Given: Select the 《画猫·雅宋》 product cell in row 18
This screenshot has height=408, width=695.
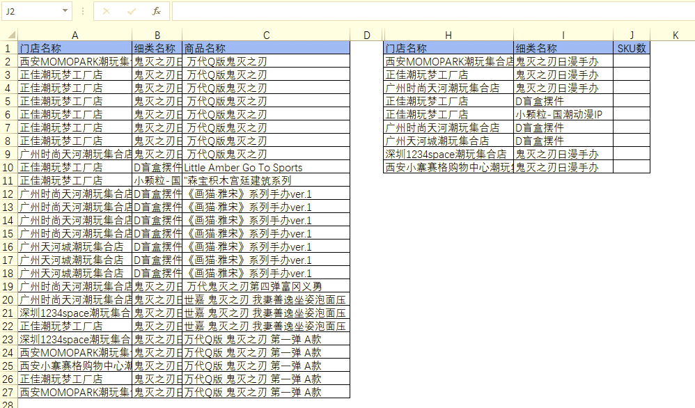Looking at the screenshot, I should pyautogui.click(x=266, y=274).
